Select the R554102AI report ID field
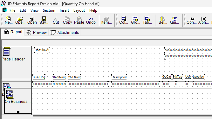This screenshot has width=212, height=119. tap(42, 50)
